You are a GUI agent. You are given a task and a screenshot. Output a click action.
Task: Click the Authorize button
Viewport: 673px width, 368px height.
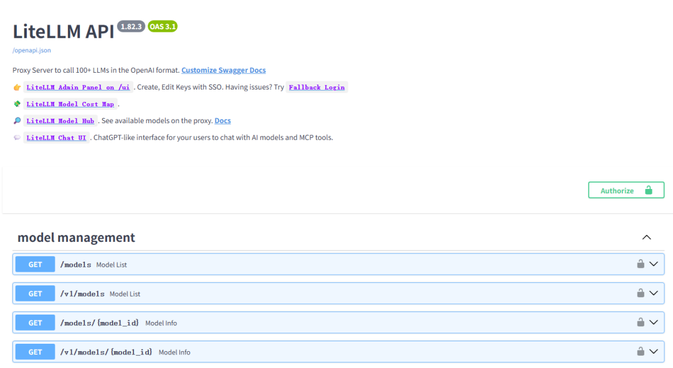coord(626,190)
